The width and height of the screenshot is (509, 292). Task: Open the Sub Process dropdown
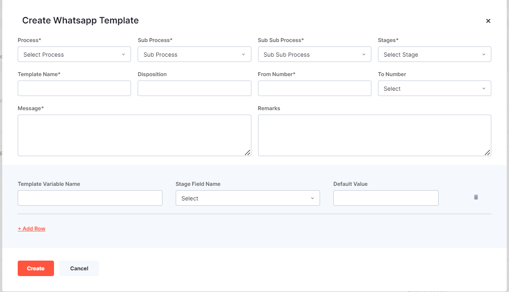tap(194, 54)
